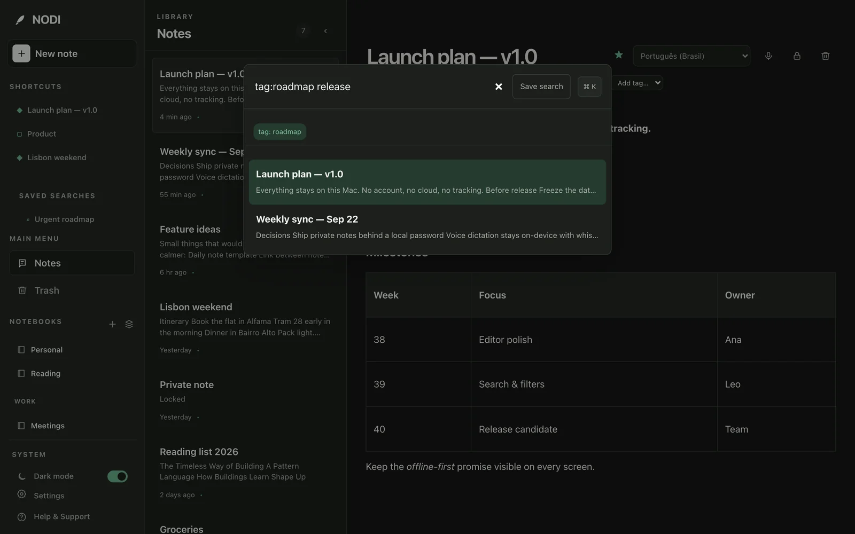Open the Personal notebook

(x=46, y=350)
